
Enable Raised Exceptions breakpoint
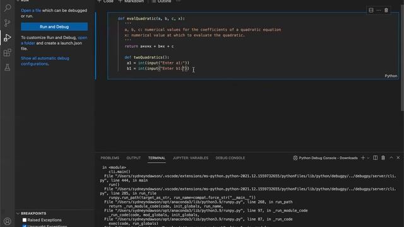[x=25, y=220]
